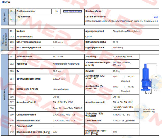Click the Ventiltype value Konventionelle Ausführung
The height and width of the screenshot is (138, 162).
click(x=66, y=64)
